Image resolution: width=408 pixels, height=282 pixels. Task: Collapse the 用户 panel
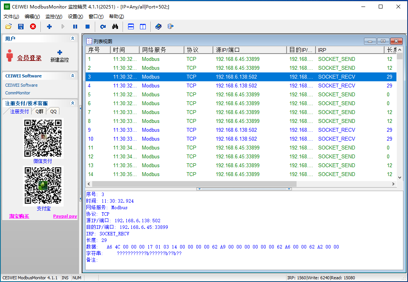coord(72,39)
